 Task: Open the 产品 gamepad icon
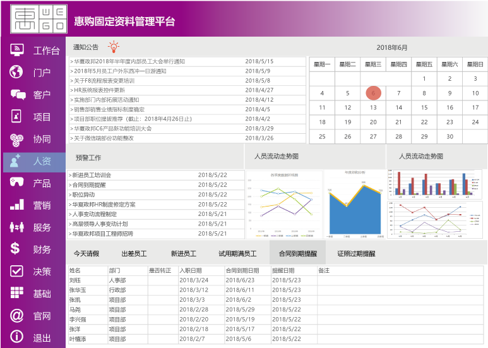[x=17, y=183]
